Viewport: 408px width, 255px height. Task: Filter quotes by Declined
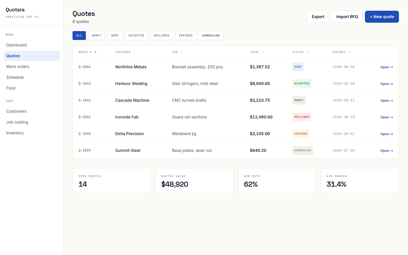161,35
